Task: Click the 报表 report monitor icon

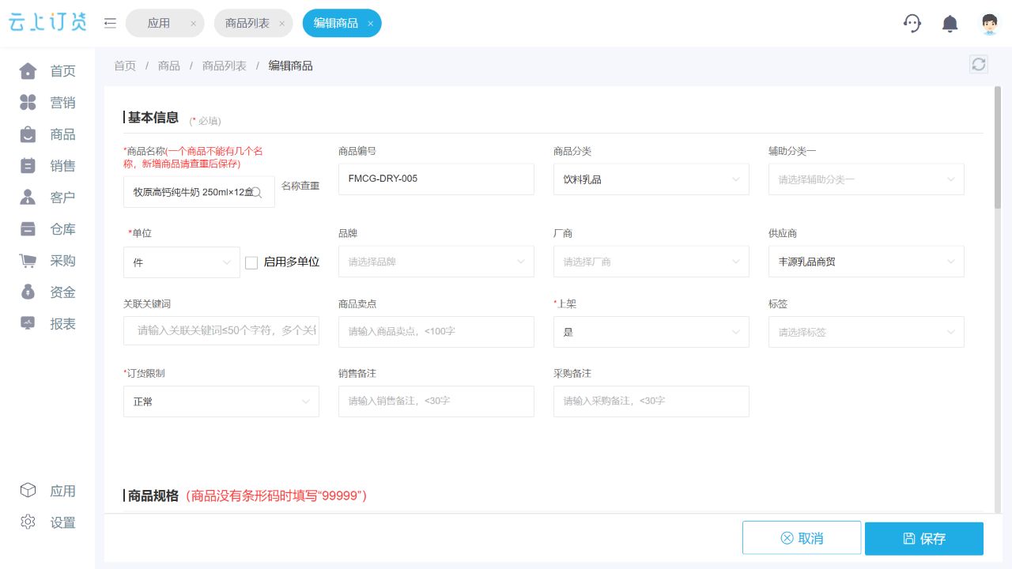Action: (x=28, y=323)
